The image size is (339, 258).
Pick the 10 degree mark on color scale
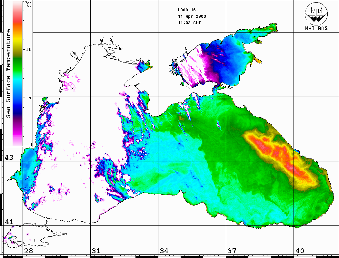[28, 49]
